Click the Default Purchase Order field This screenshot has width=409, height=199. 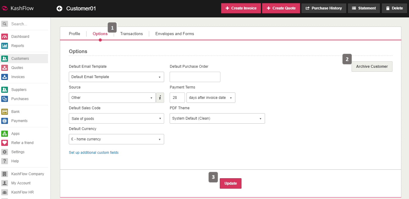(x=195, y=77)
